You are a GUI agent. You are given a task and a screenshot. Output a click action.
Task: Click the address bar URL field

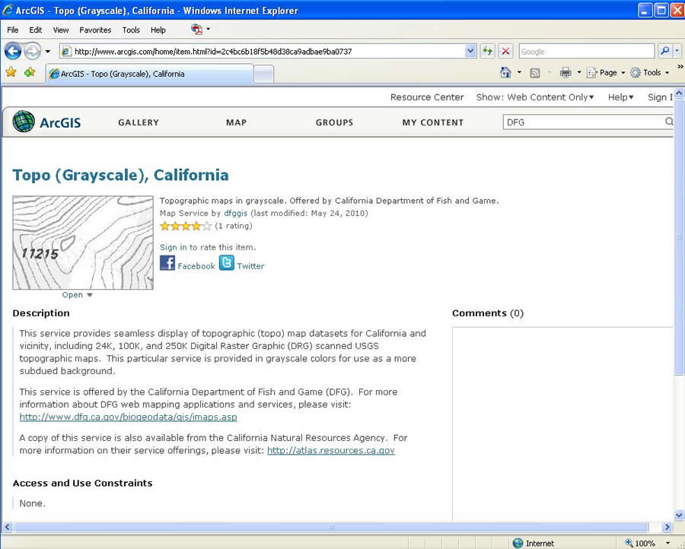point(267,52)
